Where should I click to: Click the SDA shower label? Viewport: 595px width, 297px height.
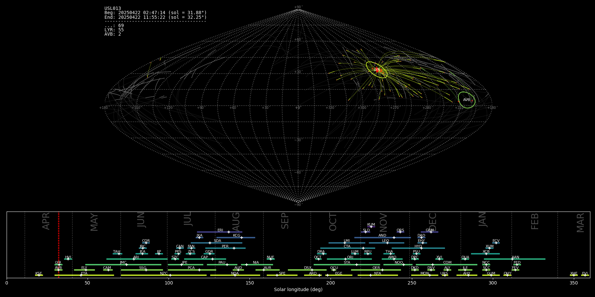[x=218, y=241]
